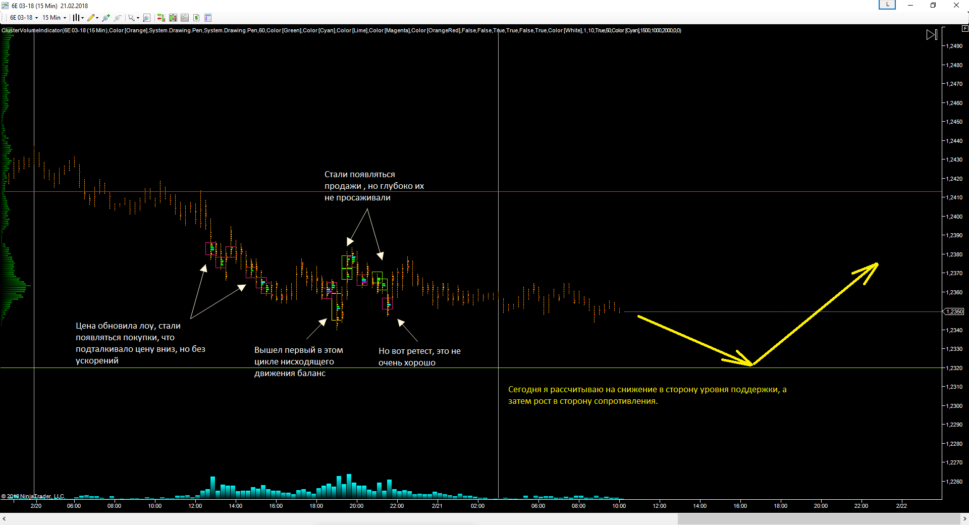This screenshot has height=525, width=969.
Task: Open the cursor pointer type dropdown
Action: click(x=134, y=18)
